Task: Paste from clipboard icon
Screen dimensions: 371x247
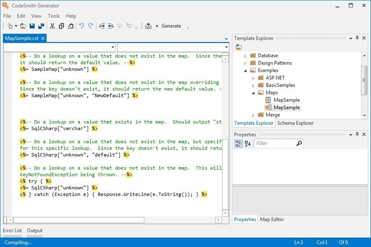Action: [x=70, y=26]
